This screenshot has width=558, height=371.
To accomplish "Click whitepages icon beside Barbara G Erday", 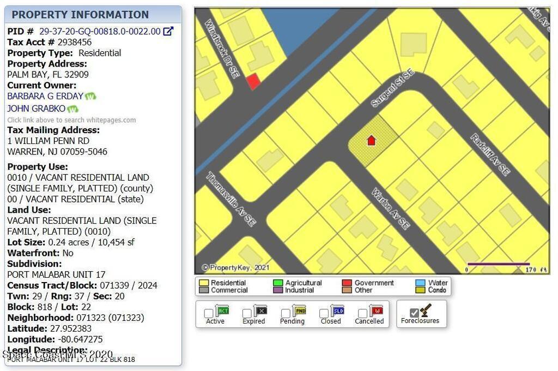I will pyautogui.click(x=90, y=97).
